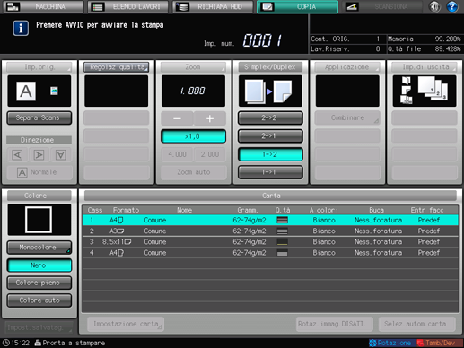Toggle Rotaz. immag. DISATT. button
Viewport: 464px width, 348px height.
pos(334,324)
